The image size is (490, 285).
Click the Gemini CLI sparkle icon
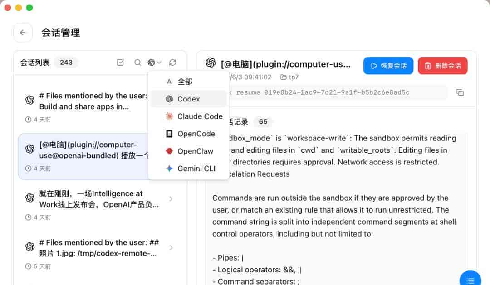[x=169, y=169]
